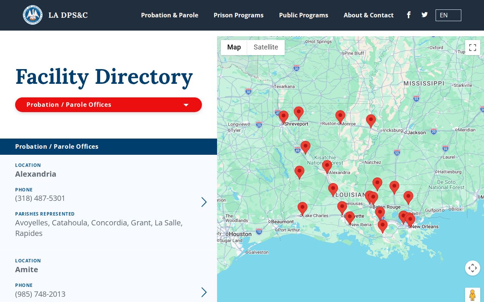484x302 pixels.
Task: Open the Twitter profile icon
Action: (425, 15)
